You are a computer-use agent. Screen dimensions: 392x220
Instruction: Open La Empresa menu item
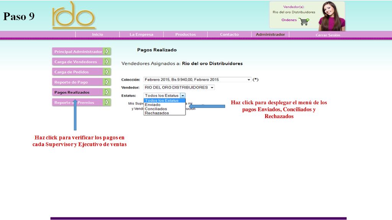(x=141, y=34)
